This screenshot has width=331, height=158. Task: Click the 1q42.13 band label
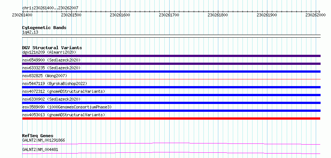(x=30, y=32)
